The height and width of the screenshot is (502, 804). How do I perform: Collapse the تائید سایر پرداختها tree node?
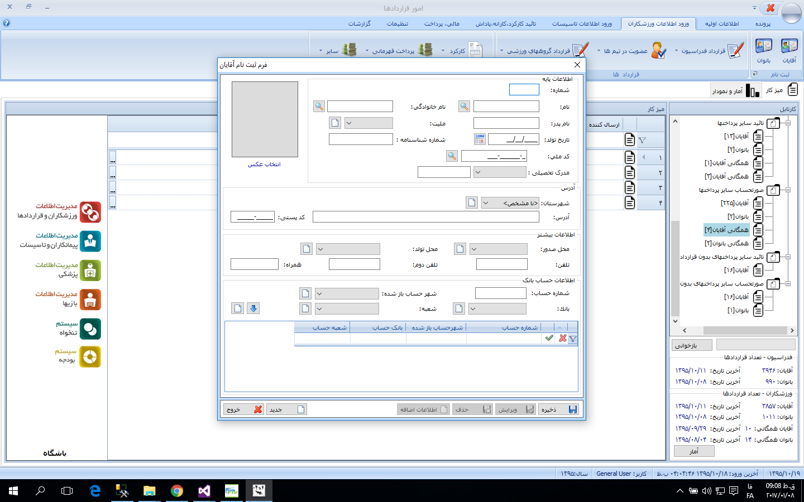coord(788,123)
